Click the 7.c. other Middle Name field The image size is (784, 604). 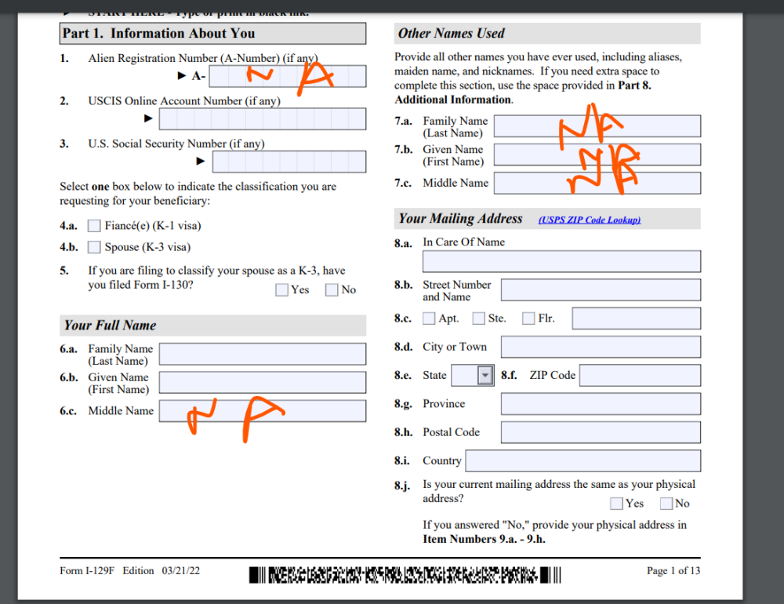[x=597, y=183]
